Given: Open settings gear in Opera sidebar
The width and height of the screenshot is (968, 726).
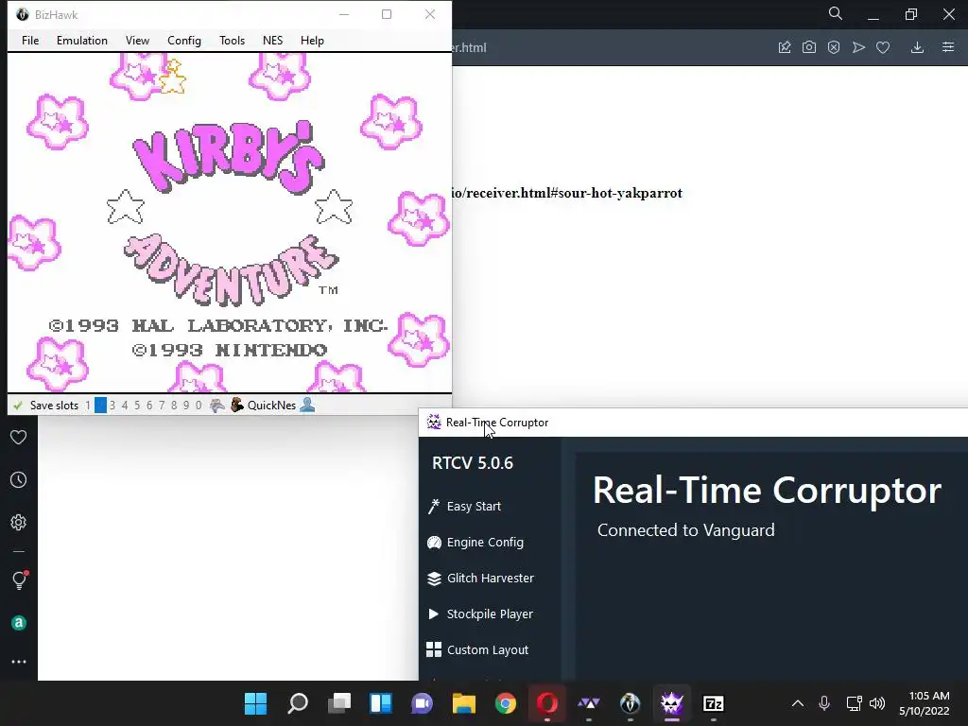Looking at the screenshot, I should [x=19, y=522].
